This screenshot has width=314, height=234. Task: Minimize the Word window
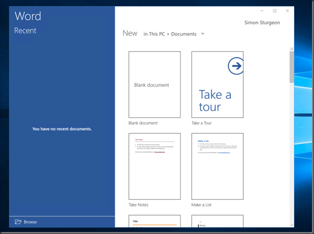(x=262, y=11)
